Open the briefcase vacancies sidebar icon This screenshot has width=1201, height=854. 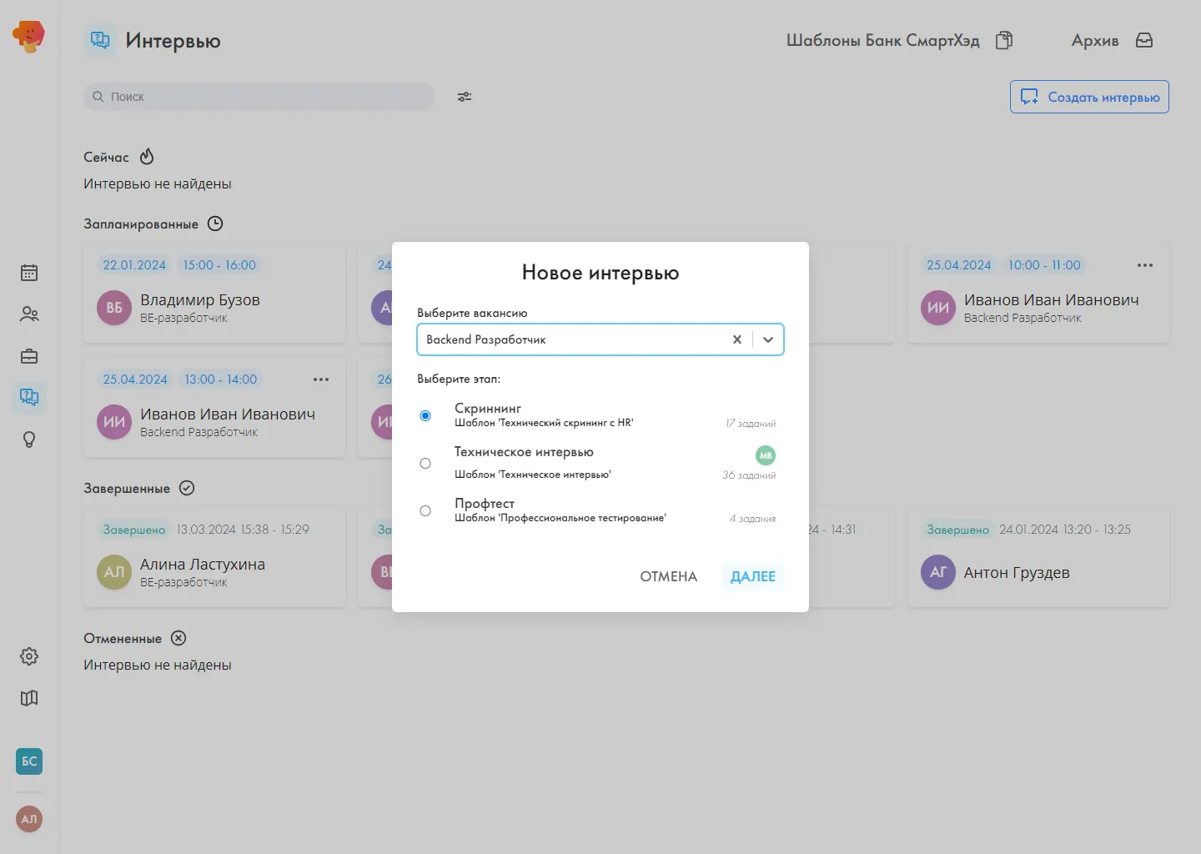tap(29, 356)
